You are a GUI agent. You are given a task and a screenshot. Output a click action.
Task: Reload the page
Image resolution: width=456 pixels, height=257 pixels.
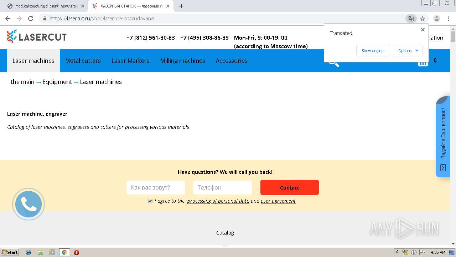click(31, 19)
